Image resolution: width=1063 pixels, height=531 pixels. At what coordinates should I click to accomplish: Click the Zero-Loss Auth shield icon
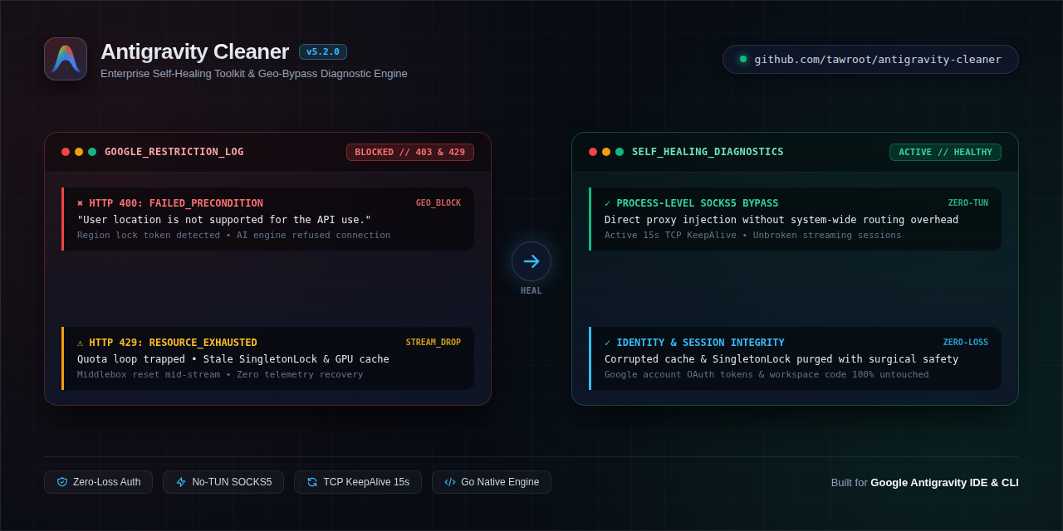click(x=62, y=482)
